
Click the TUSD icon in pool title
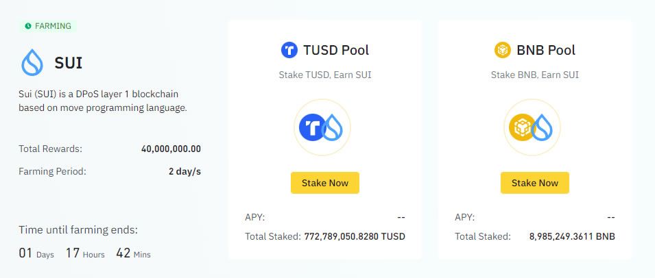(289, 50)
